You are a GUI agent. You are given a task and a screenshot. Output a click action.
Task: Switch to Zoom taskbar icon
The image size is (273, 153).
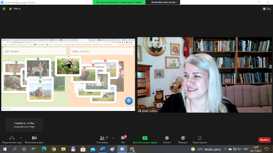pos(122,149)
